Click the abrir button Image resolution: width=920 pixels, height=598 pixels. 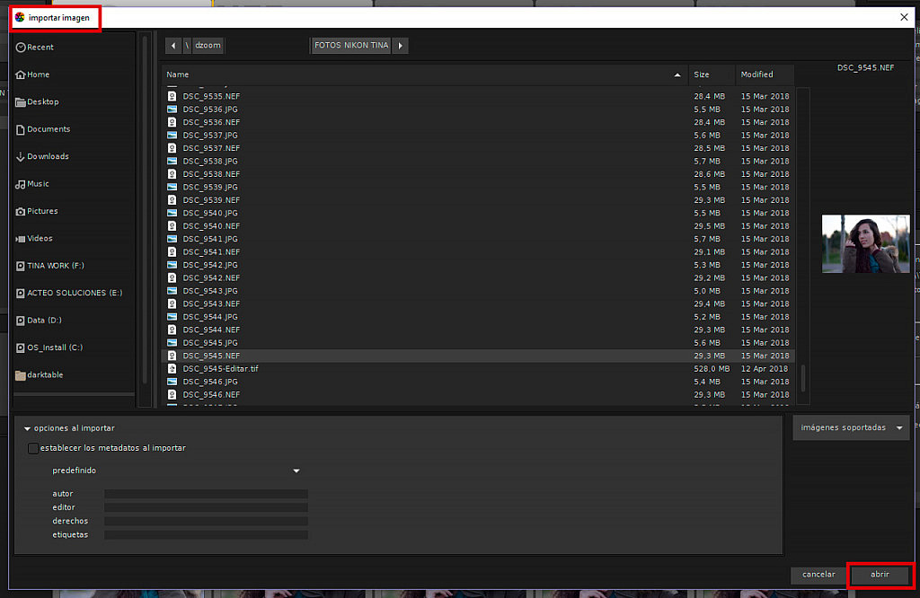880,574
